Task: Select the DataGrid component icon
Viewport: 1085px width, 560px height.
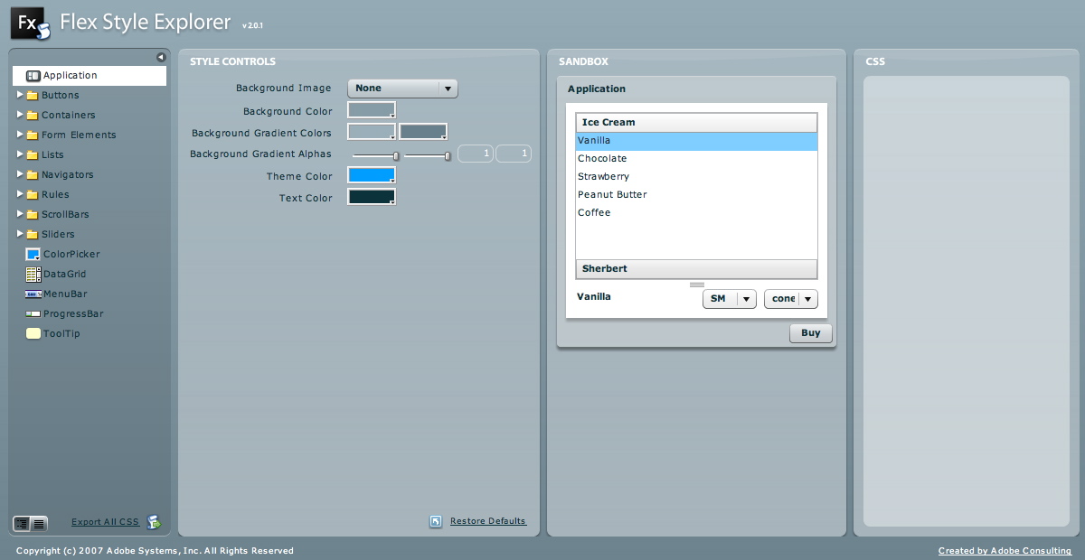Action: click(x=33, y=275)
